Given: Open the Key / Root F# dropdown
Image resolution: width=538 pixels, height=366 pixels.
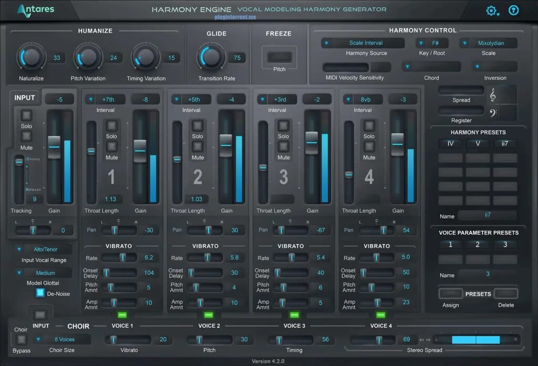Looking at the screenshot, I should [432, 43].
